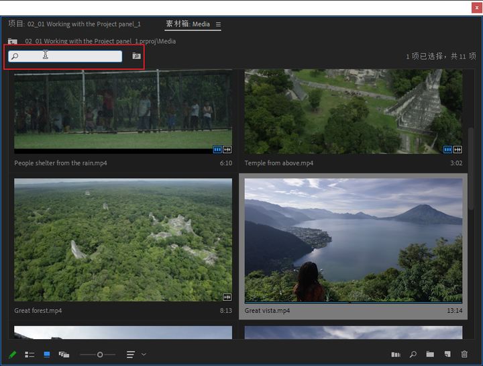This screenshot has height=366, width=483.
Task: Switch to the 项目 project tab
Action: pos(74,24)
